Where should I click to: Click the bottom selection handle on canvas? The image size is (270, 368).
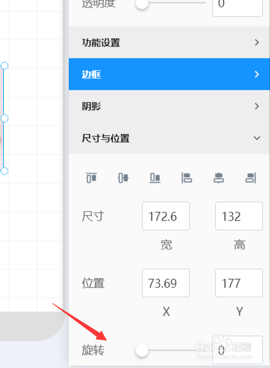(4, 171)
